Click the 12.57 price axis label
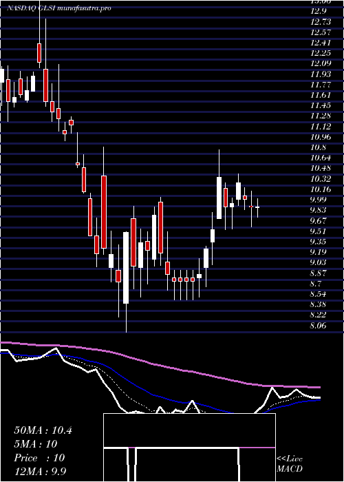This screenshot has height=482, width=344. (x=321, y=32)
